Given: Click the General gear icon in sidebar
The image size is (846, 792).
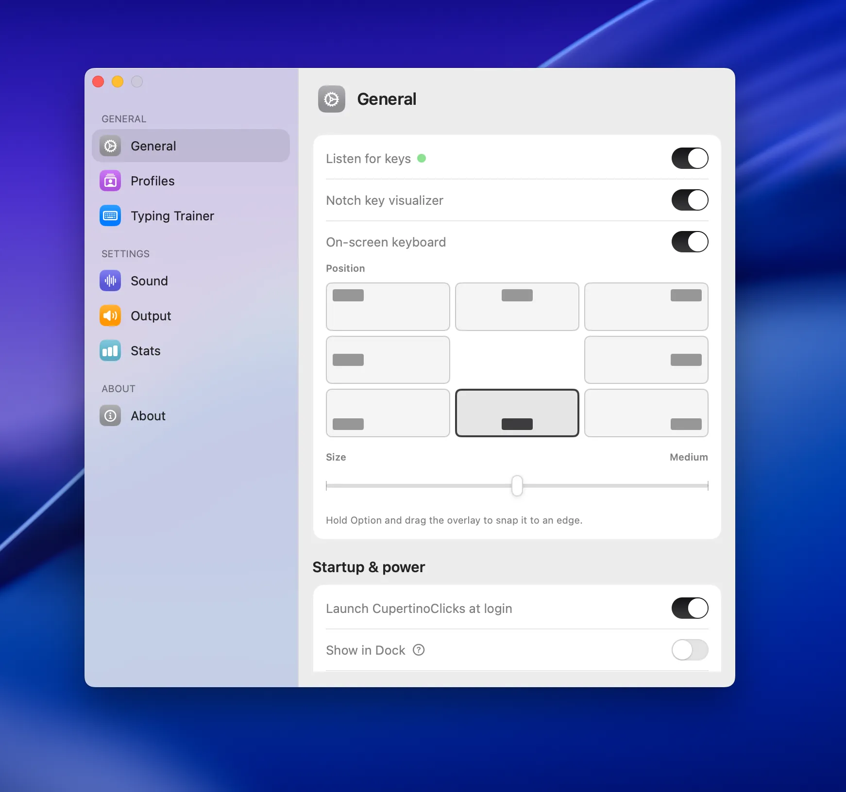Looking at the screenshot, I should [x=110, y=146].
